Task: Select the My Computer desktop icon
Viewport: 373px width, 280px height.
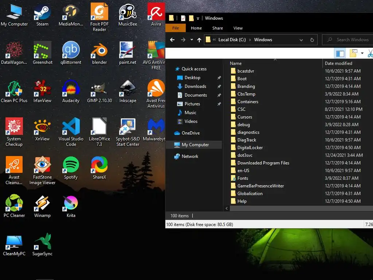Action: [x=14, y=15]
